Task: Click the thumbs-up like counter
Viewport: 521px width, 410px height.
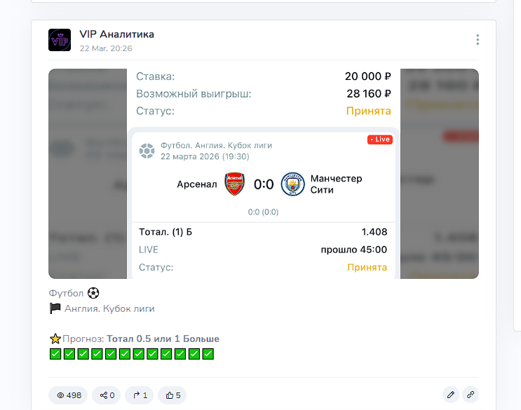Action: click(172, 395)
